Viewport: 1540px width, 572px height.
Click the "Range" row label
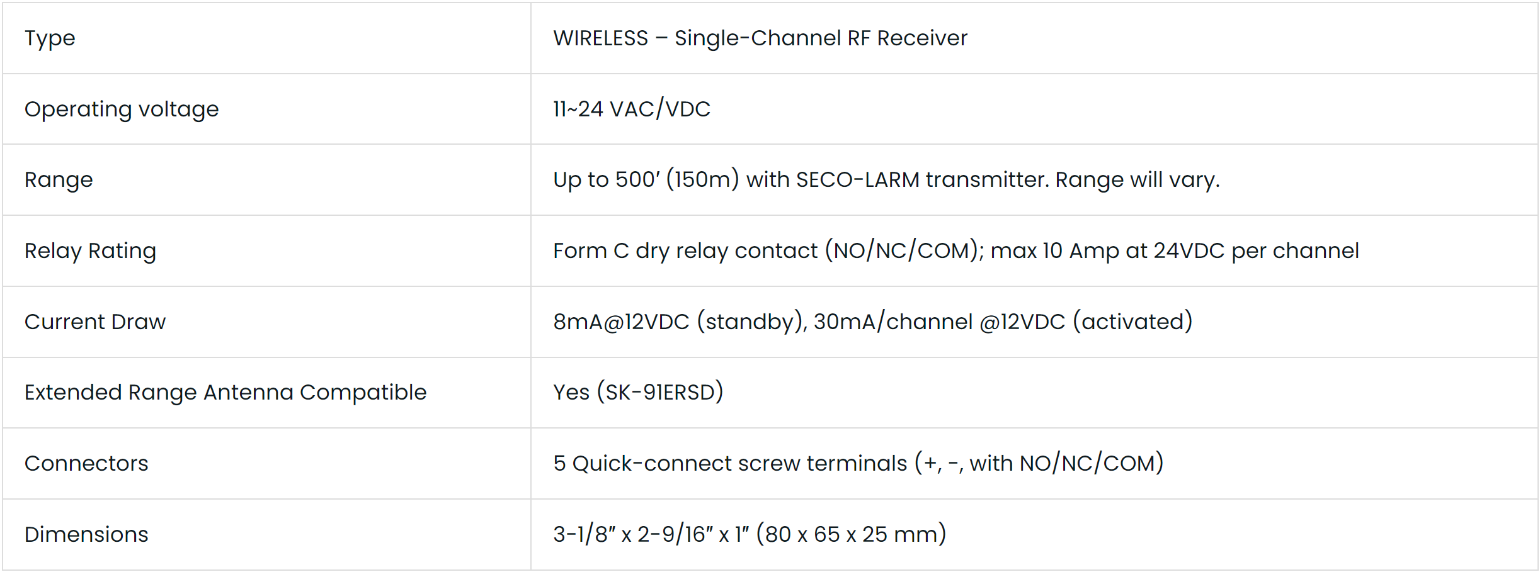[59, 180]
